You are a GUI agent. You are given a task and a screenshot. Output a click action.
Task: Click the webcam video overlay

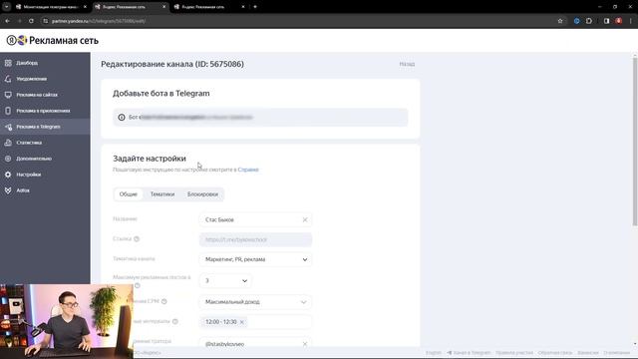pos(67,321)
